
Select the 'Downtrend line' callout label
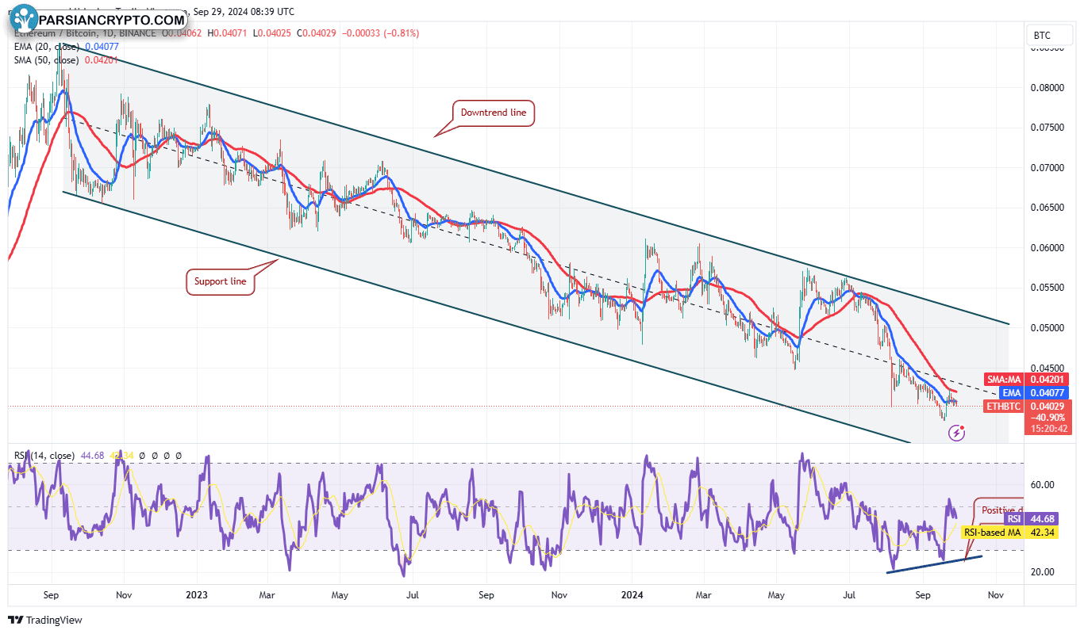click(493, 113)
